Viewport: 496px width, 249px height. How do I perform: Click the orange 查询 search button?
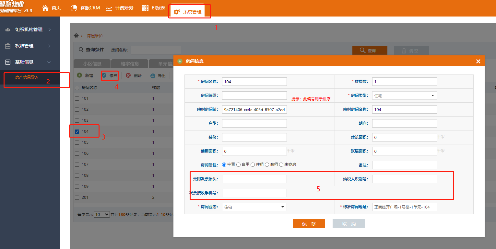coord(370,51)
